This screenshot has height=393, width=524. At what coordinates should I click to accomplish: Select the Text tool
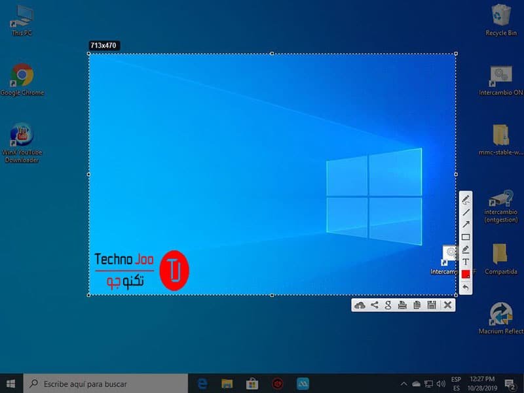point(466,262)
